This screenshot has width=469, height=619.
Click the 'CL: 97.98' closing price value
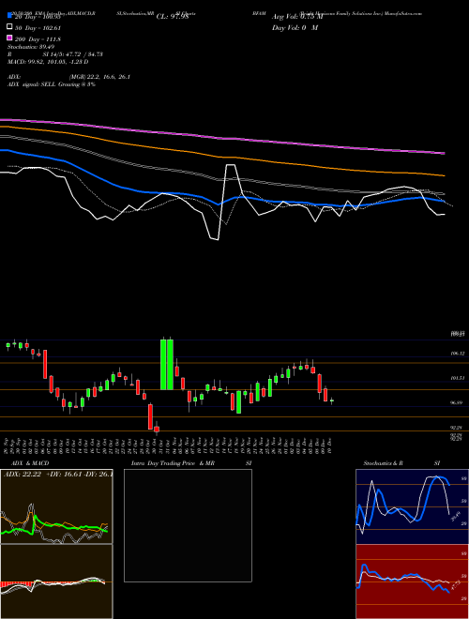click(x=173, y=17)
